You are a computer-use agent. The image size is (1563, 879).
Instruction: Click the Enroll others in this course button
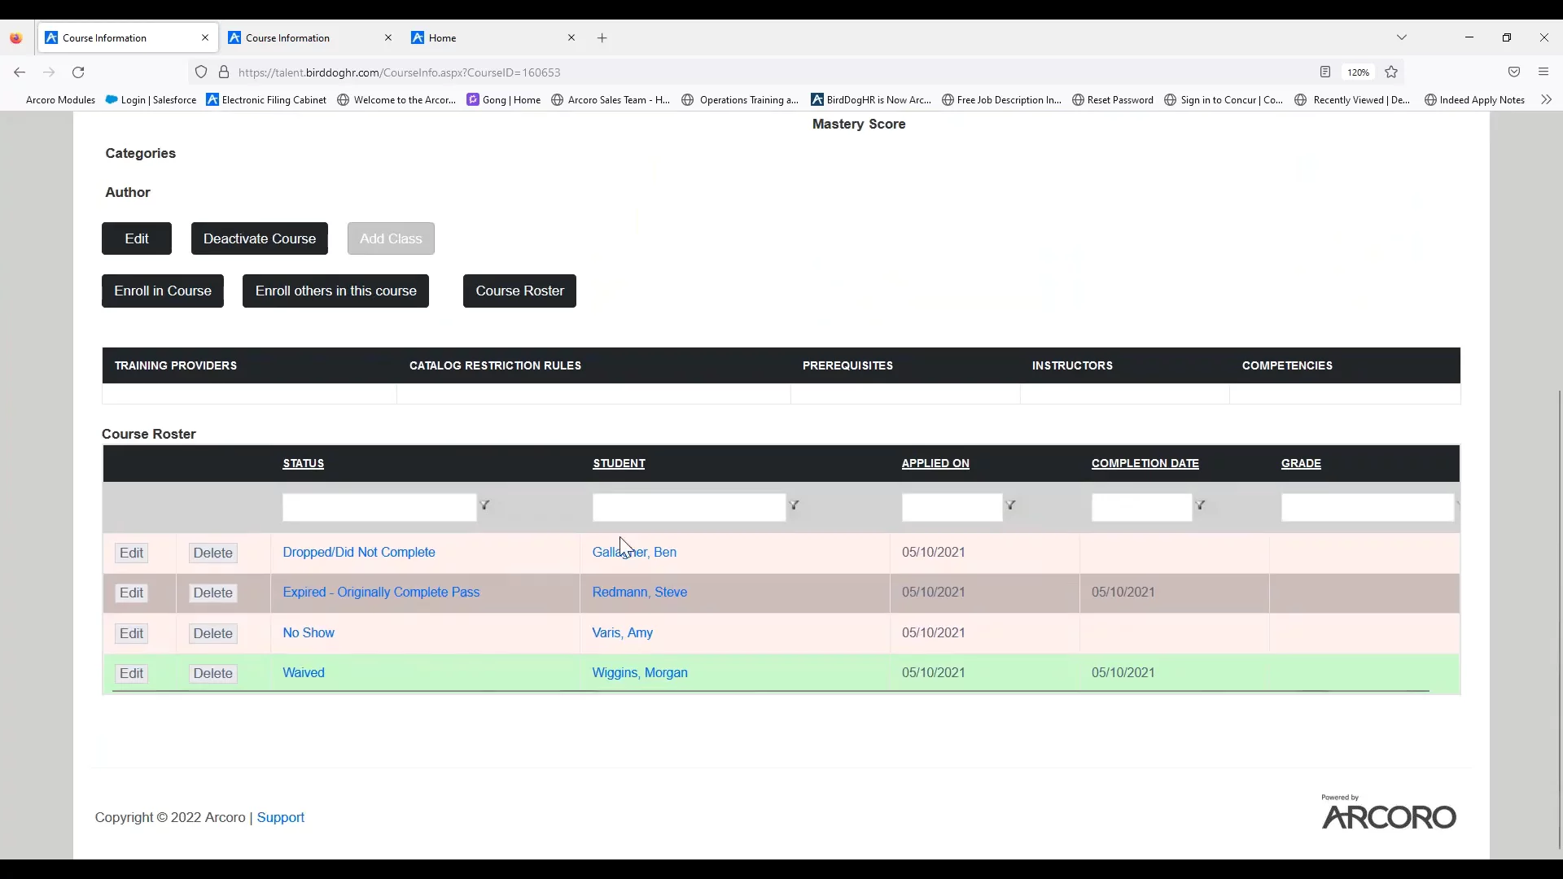335,291
